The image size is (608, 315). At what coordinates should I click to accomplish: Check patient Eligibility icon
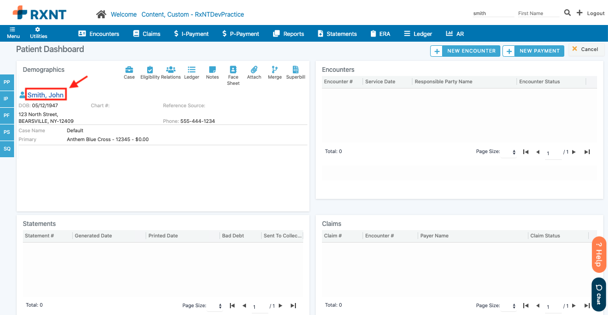pos(150,70)
